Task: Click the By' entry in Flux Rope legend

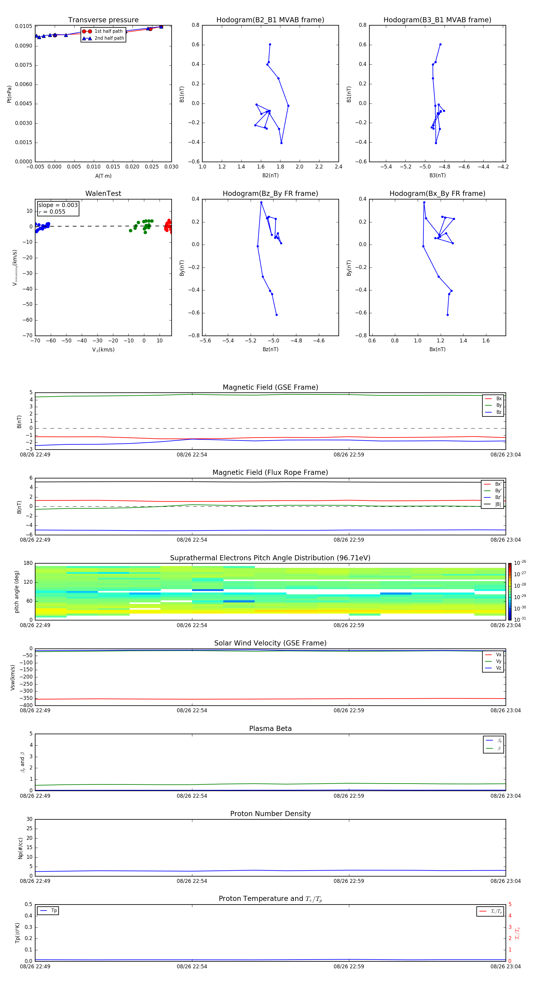Action: [493, 491]
